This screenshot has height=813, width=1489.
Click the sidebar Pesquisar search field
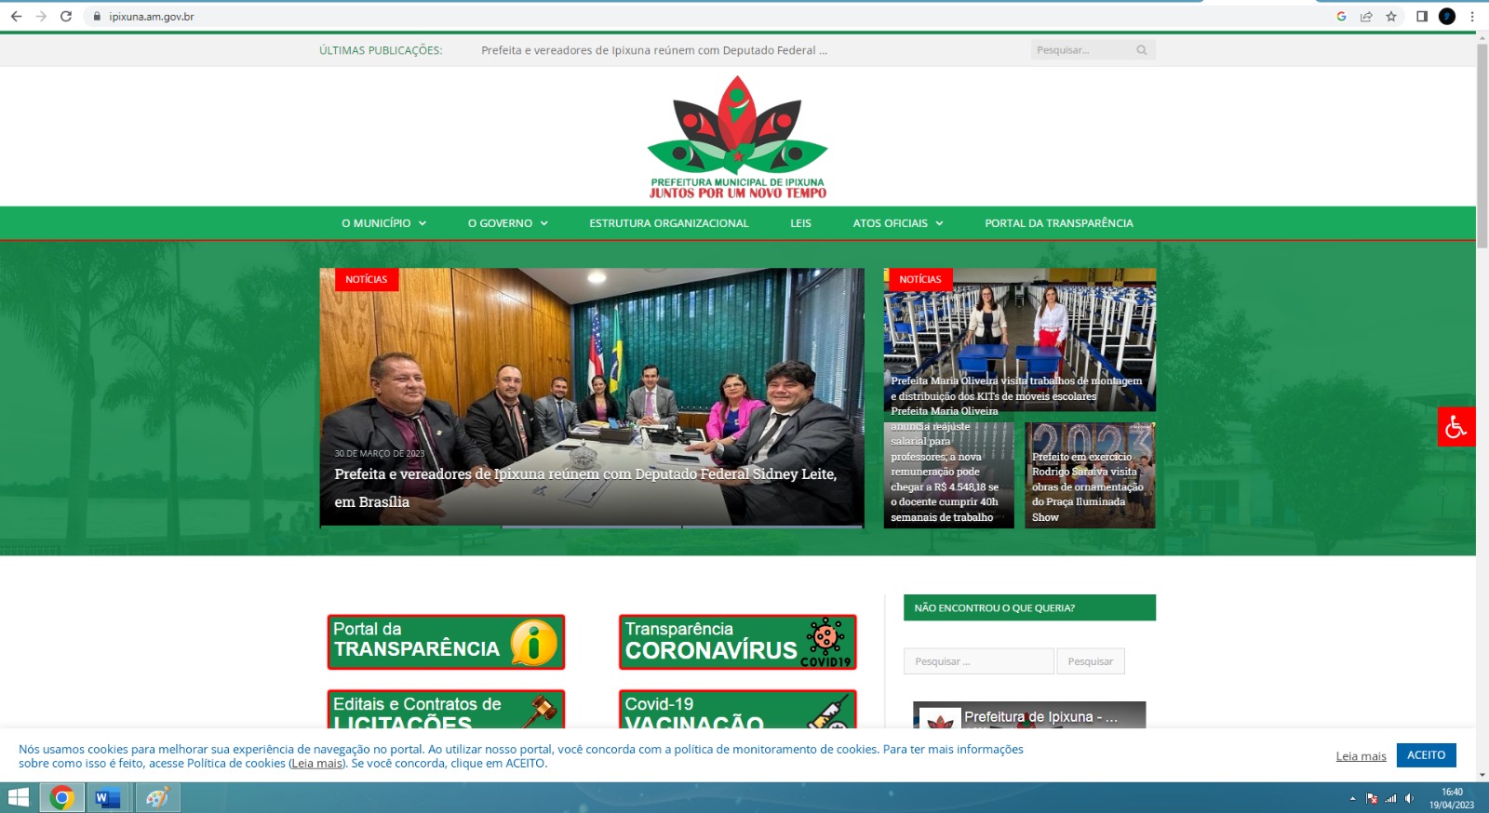tap(978, 661)
